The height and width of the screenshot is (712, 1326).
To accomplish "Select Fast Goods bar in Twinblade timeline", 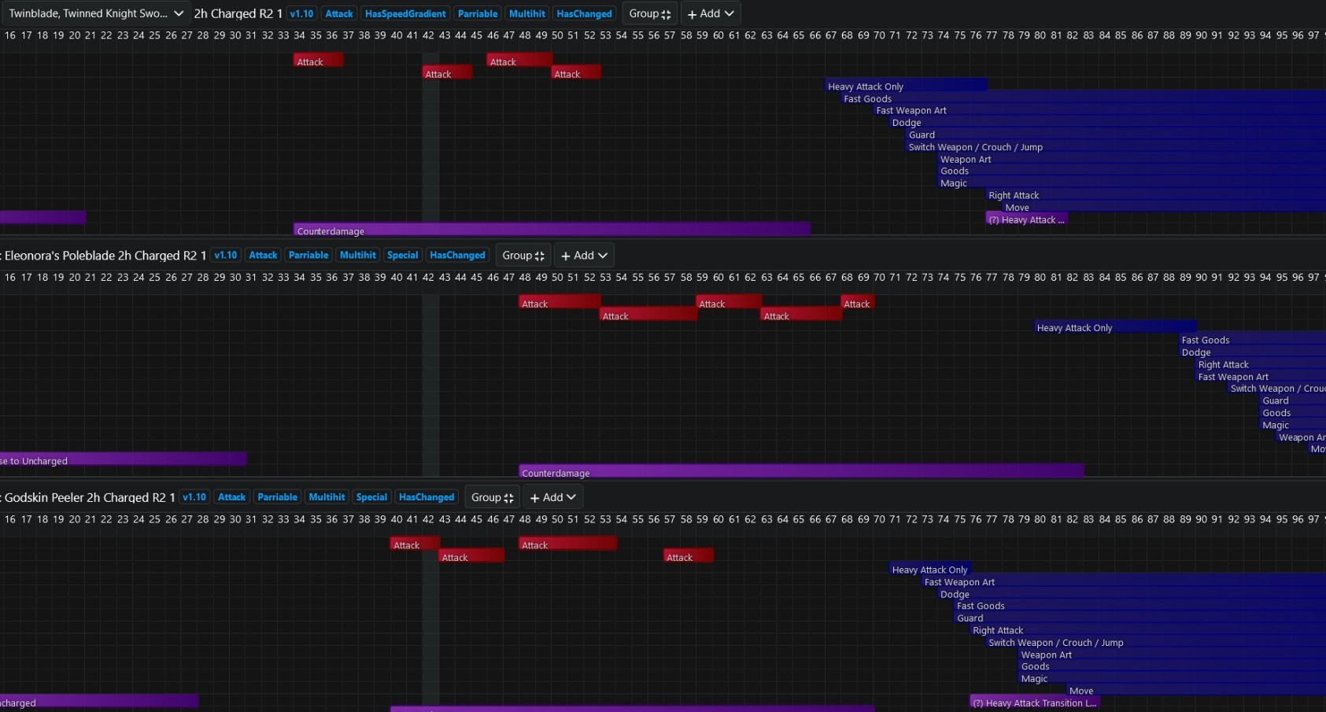I will click(1084, 98).
